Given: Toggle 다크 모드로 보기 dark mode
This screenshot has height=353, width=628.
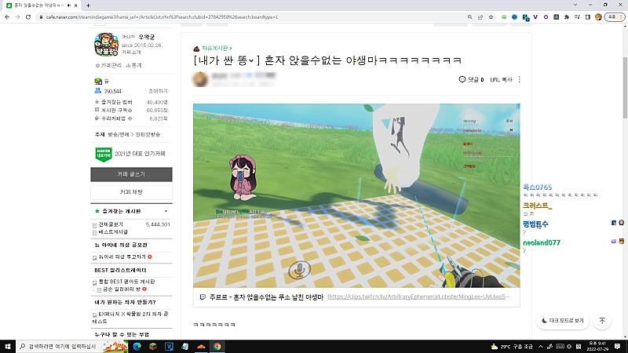Looking at the screenshot, I should click(x=563, y=321).
